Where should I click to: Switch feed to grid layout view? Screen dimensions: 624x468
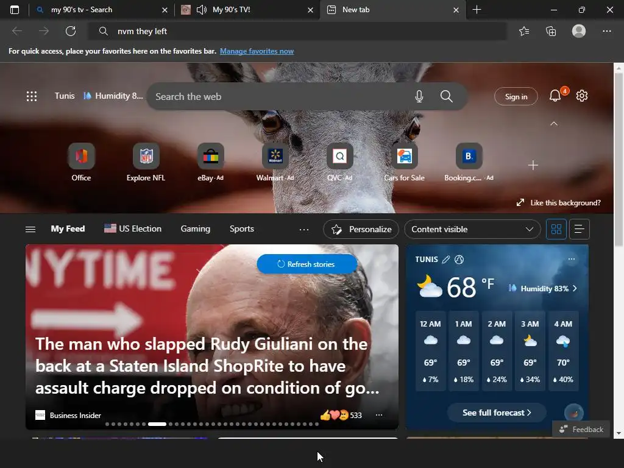coord(556,229)
